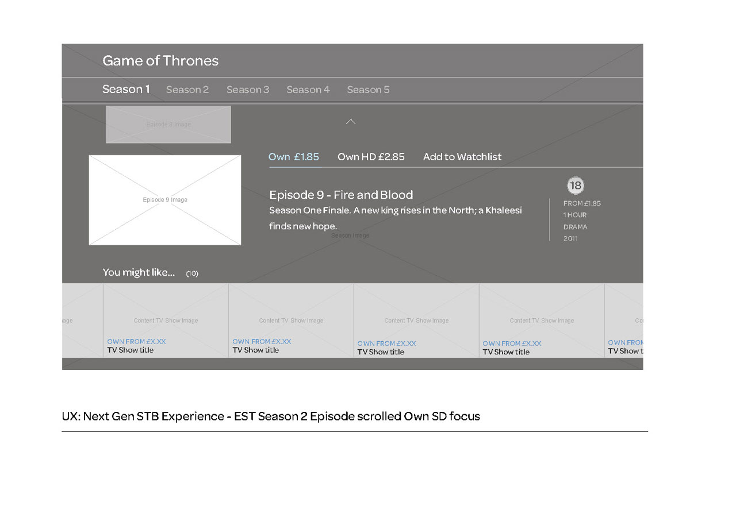Viewport: 736px width, 521px height.
Task: Open the Season 3 tab
Action: [x=248, y=90]
